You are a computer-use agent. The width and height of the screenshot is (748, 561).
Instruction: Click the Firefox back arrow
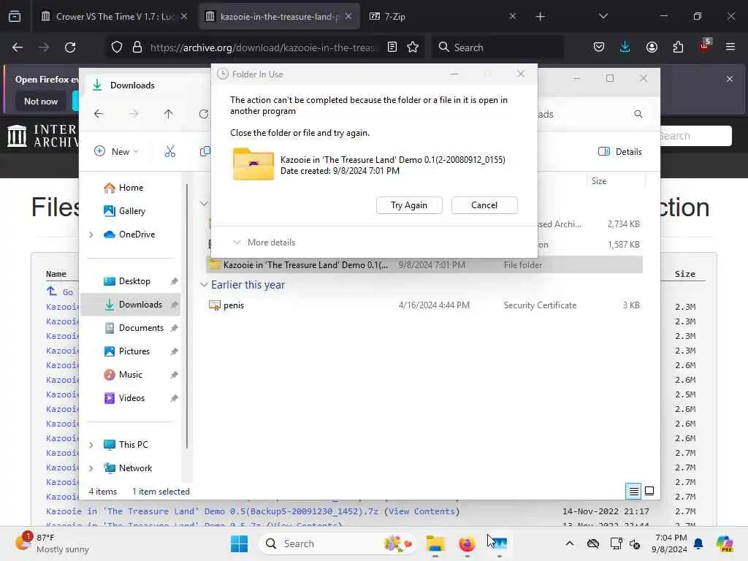pyautogui.click(x=18, y=47)
